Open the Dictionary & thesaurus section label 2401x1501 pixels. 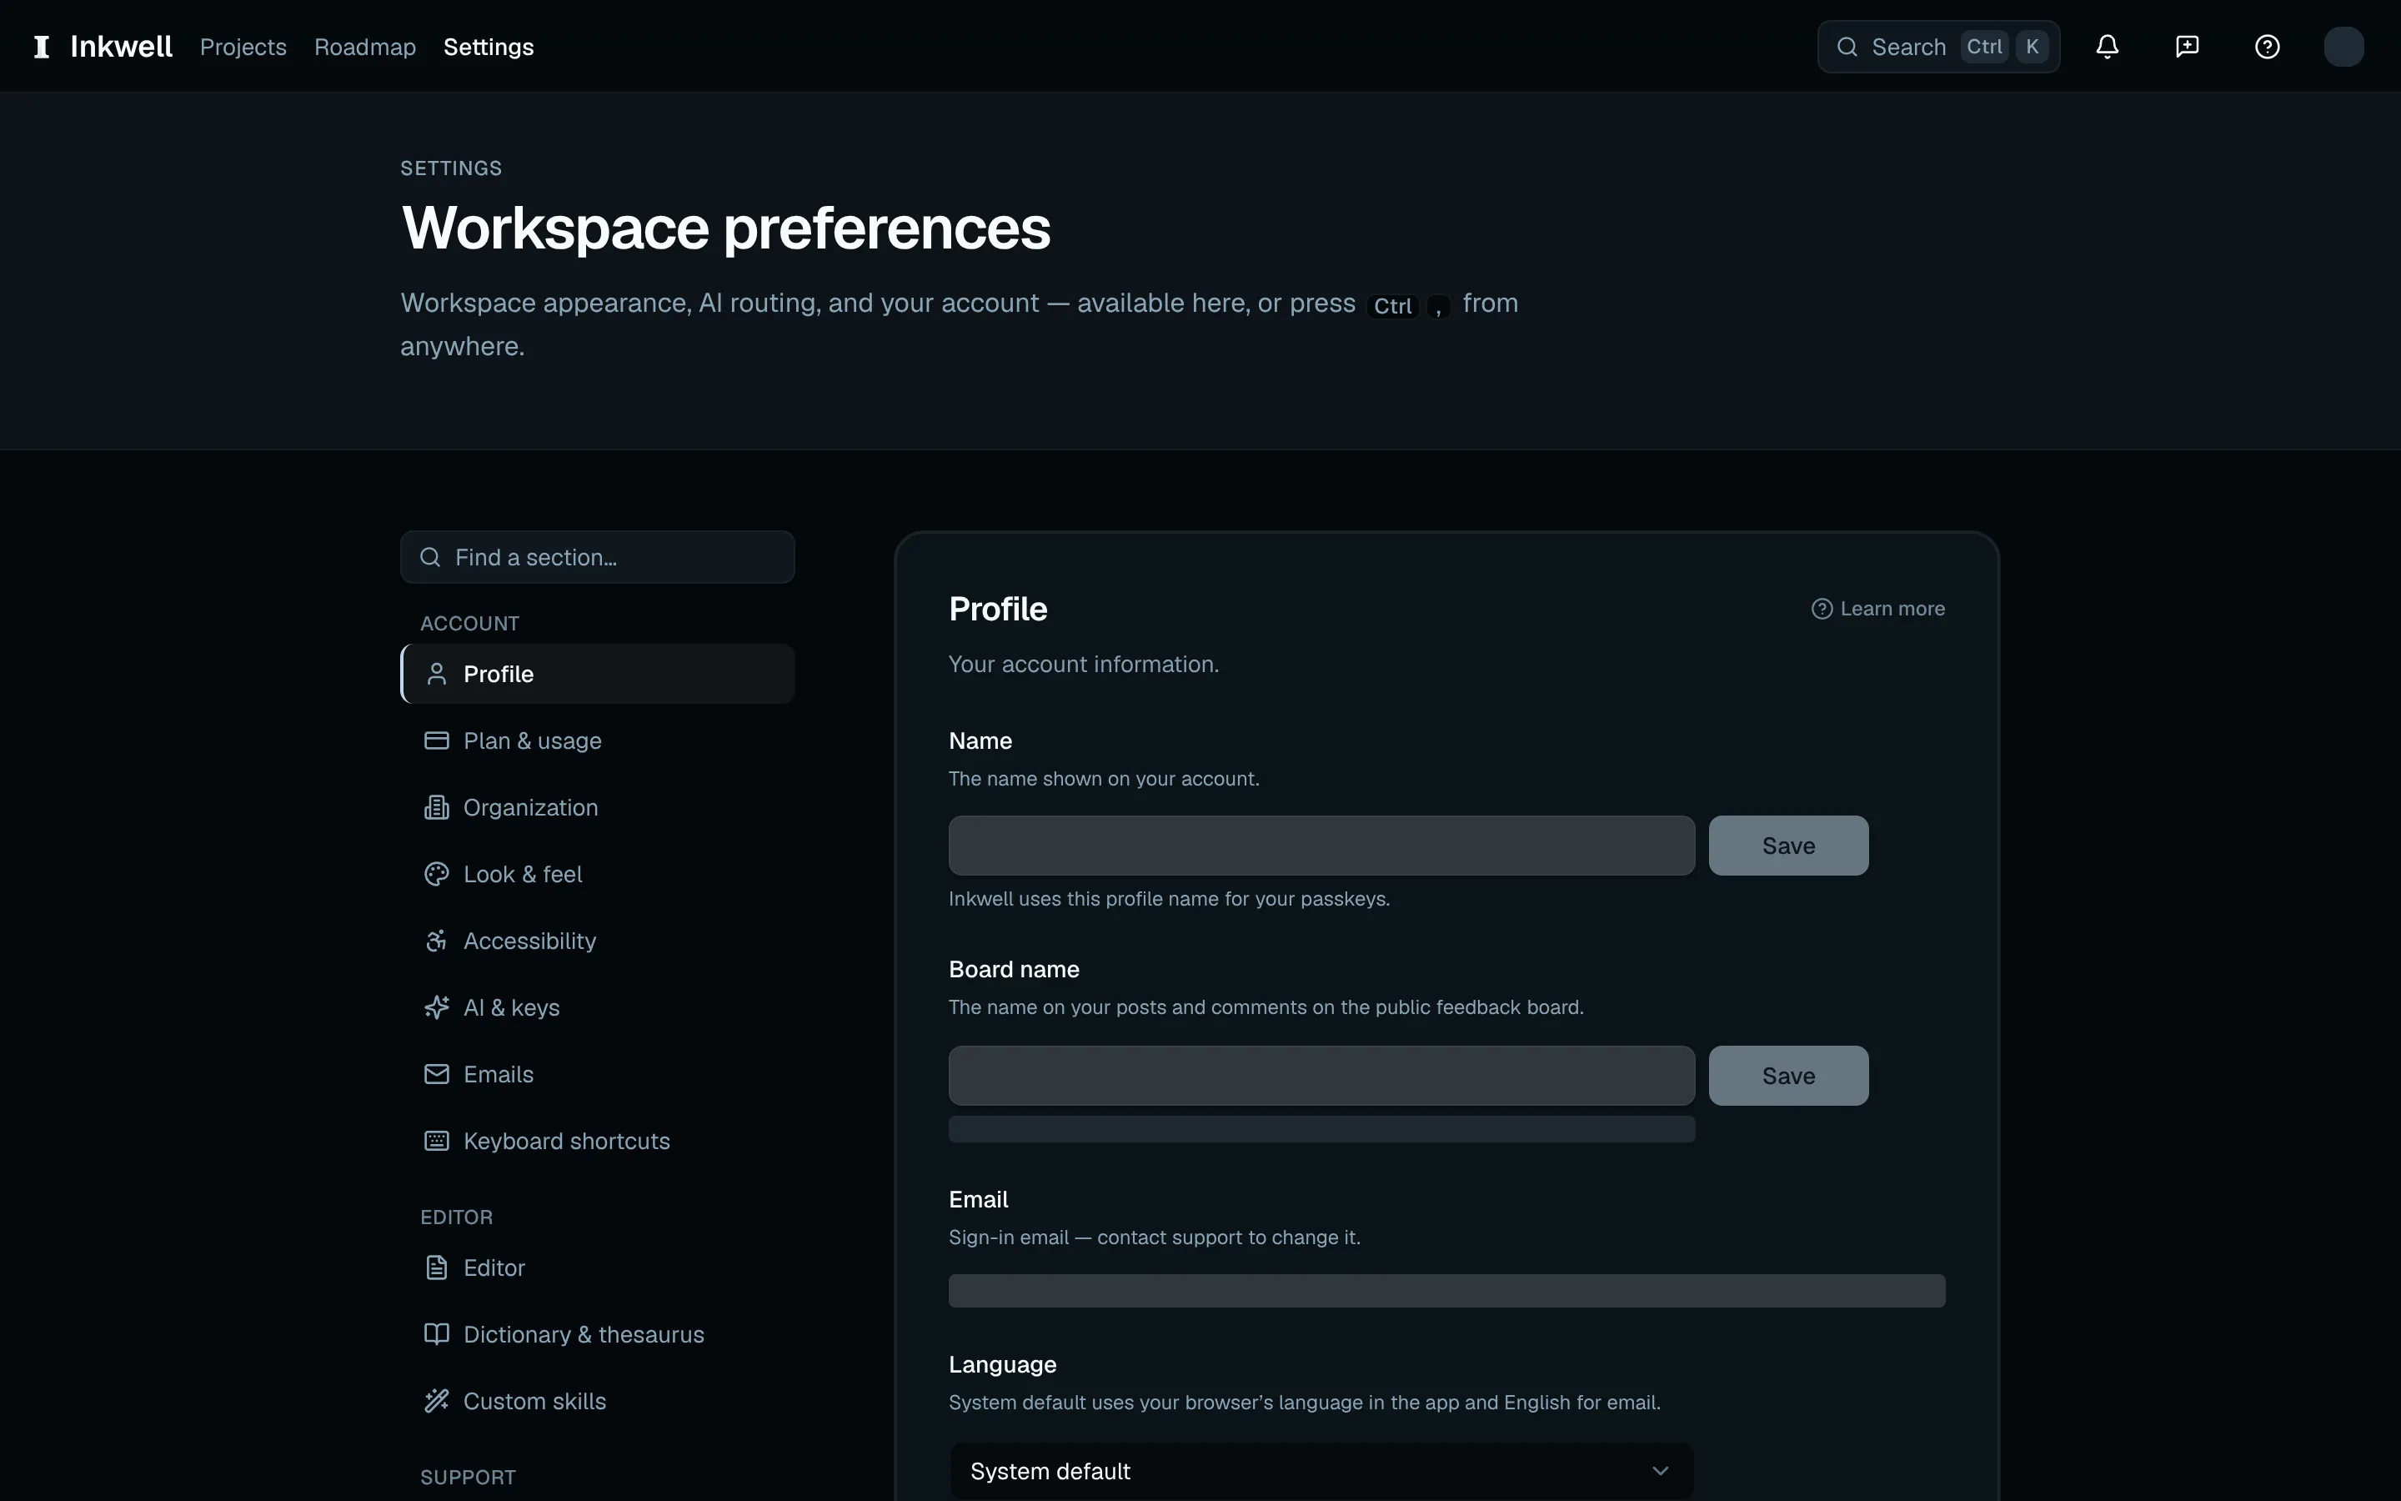(x=584, y=1334)
